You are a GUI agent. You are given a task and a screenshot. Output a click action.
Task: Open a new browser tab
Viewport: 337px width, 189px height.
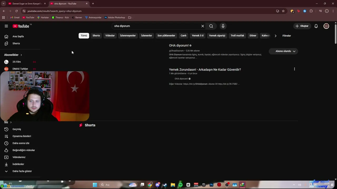pyautogui.click(x=93, y=4)
